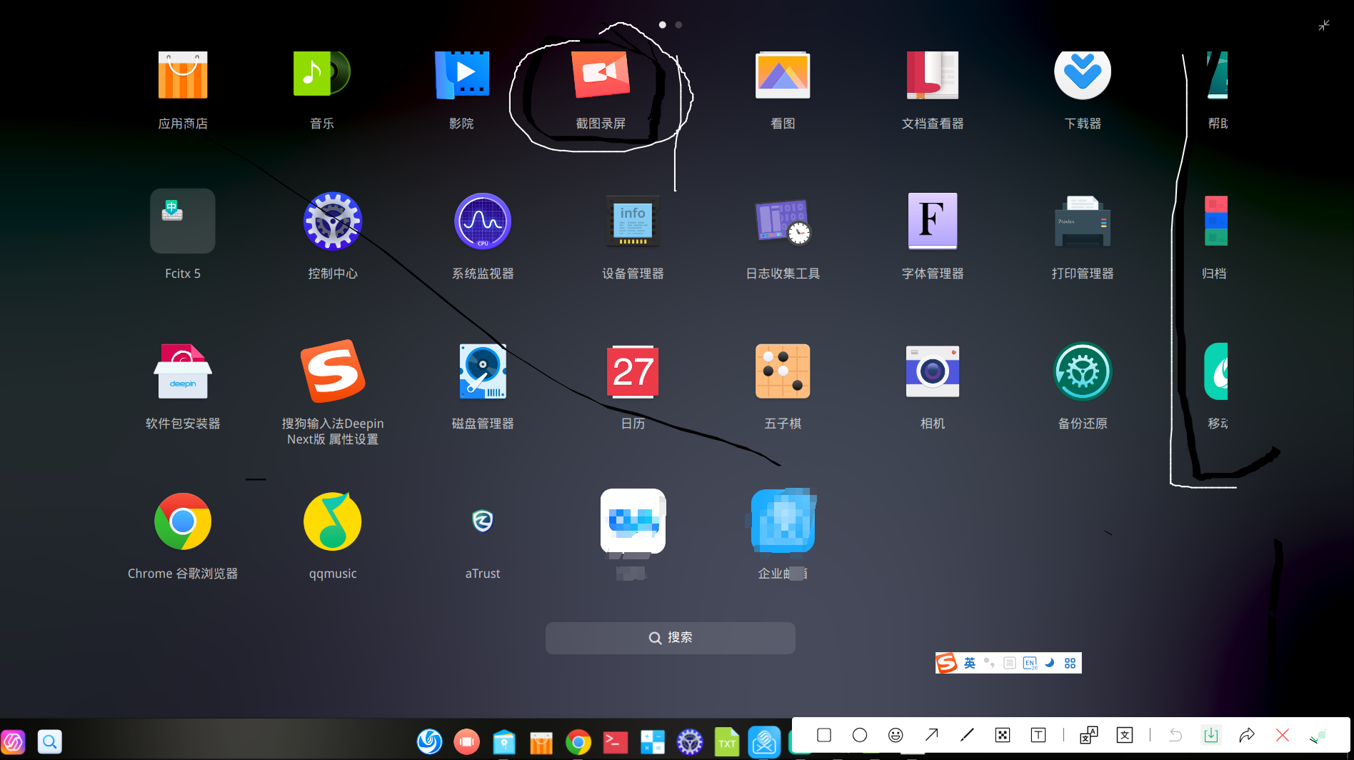
Task: Open 设备管理器 device manager
Action: point(633,221)
